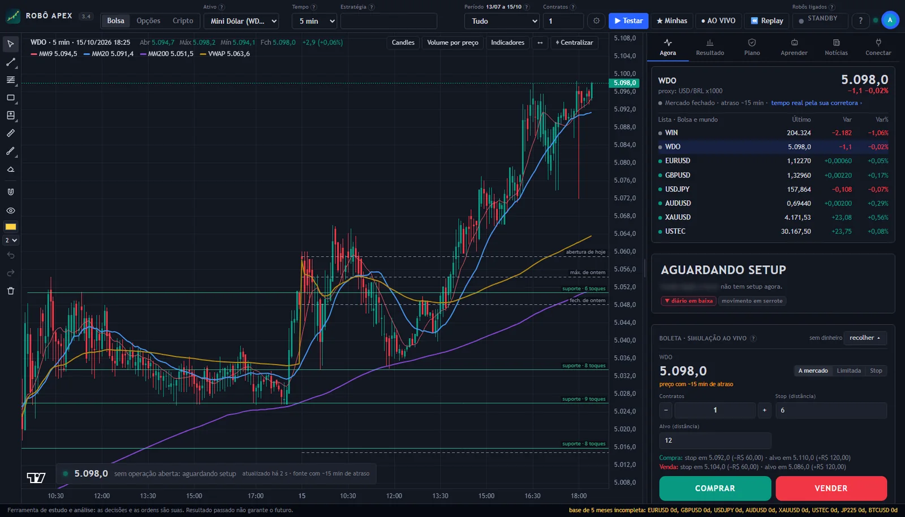Click the Centralizar chart button
The height and width of the screenshot is (517, 905).
pyautogui.click(x=574, y=42)
